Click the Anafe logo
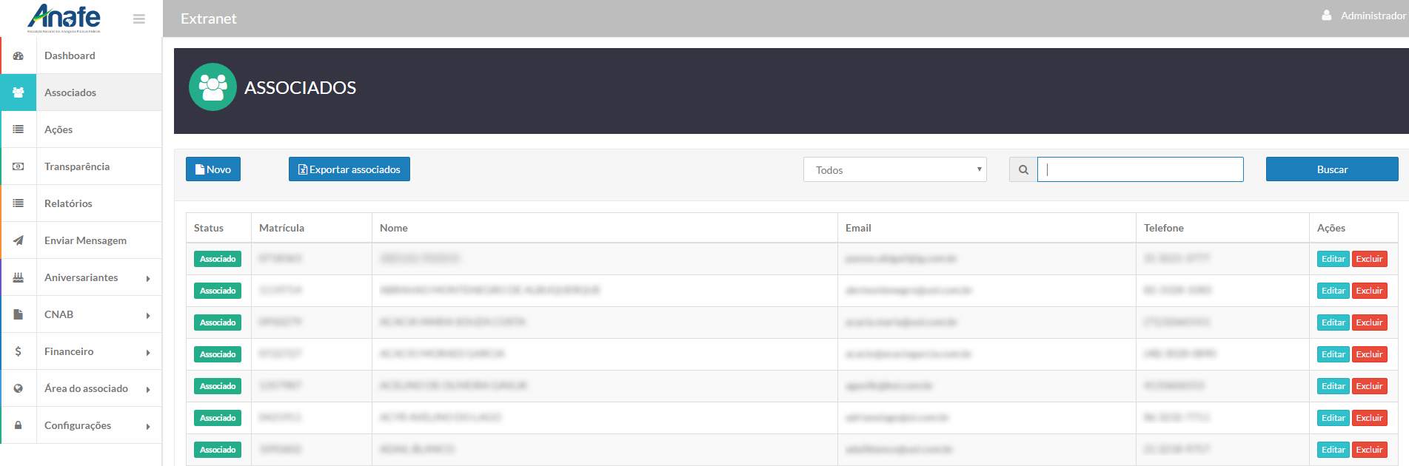This screenshot has height=466, width=1409. tap(64, 18)
